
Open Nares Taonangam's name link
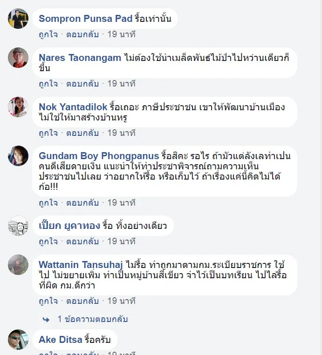81,58
